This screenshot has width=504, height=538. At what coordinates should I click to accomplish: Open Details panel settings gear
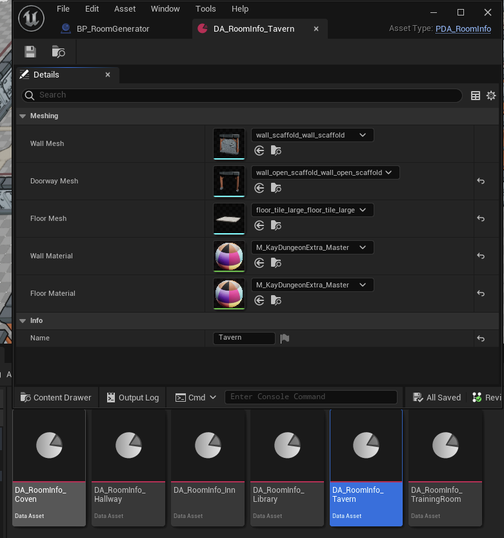491,96
